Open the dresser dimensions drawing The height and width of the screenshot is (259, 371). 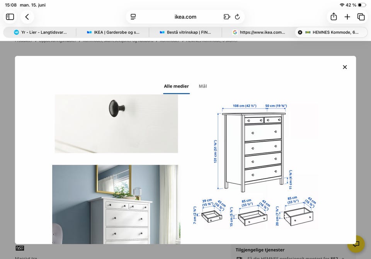254,166
